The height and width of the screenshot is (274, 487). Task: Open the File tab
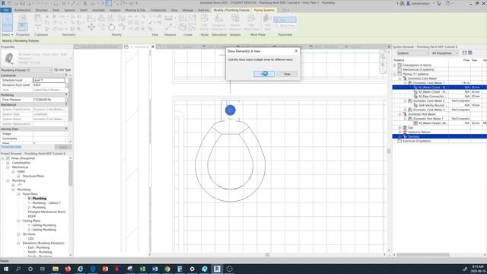tap(6, 10)
